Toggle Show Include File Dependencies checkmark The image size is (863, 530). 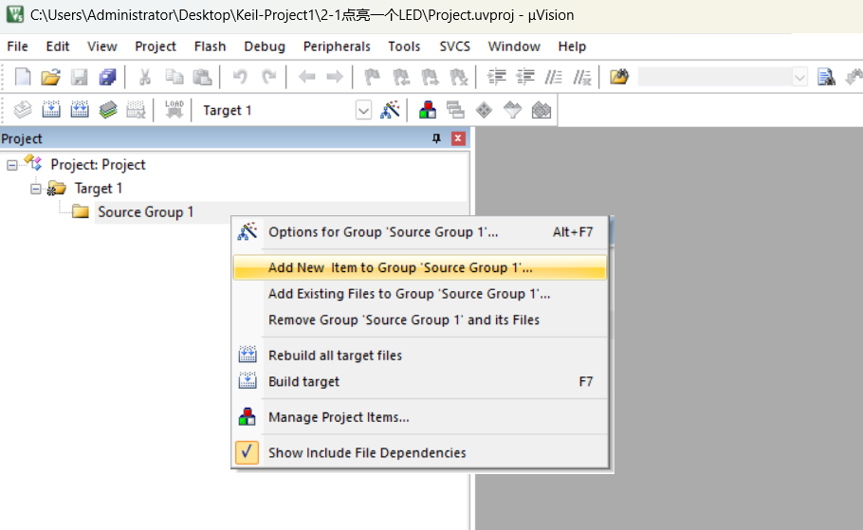[x=247, y=452]
